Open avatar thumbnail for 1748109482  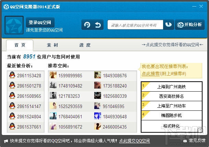(53, 85)
